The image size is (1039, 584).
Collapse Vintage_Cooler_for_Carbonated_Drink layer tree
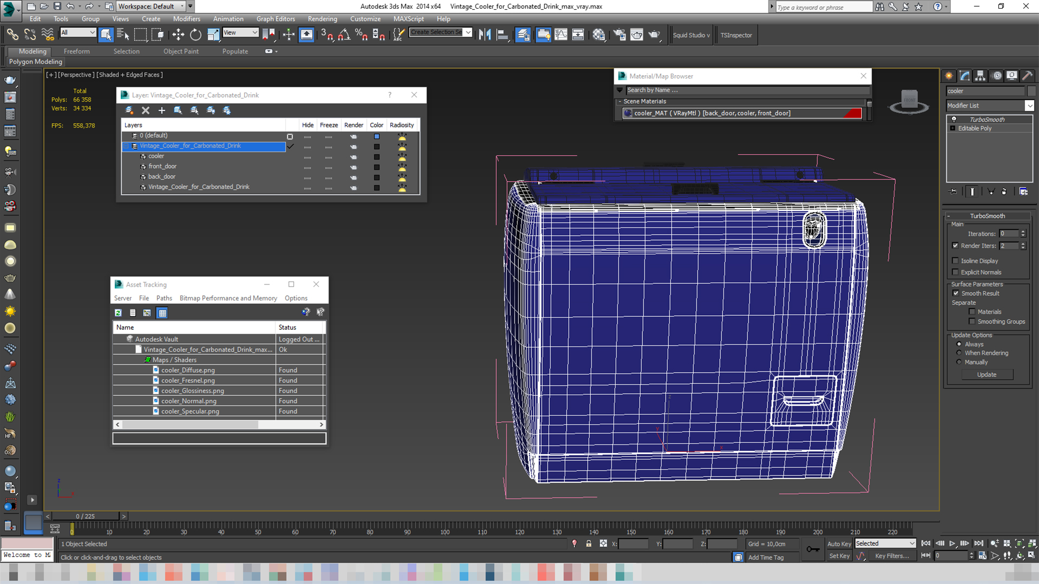tap(126, 146)
